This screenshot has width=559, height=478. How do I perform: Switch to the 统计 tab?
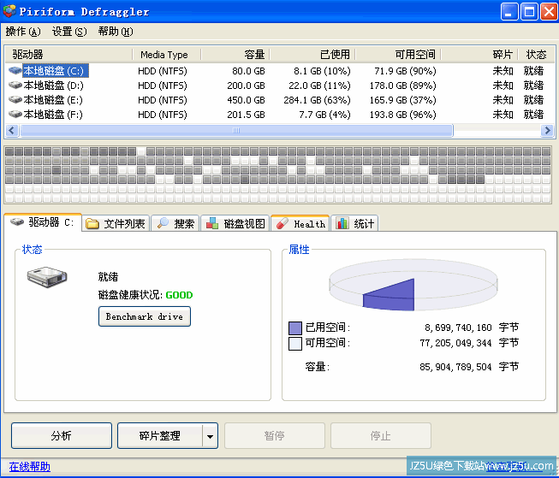click(x=354, y=224)
